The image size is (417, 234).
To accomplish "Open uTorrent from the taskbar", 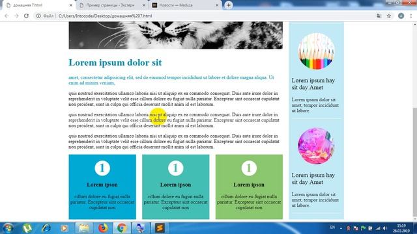I will coord(27,228).
